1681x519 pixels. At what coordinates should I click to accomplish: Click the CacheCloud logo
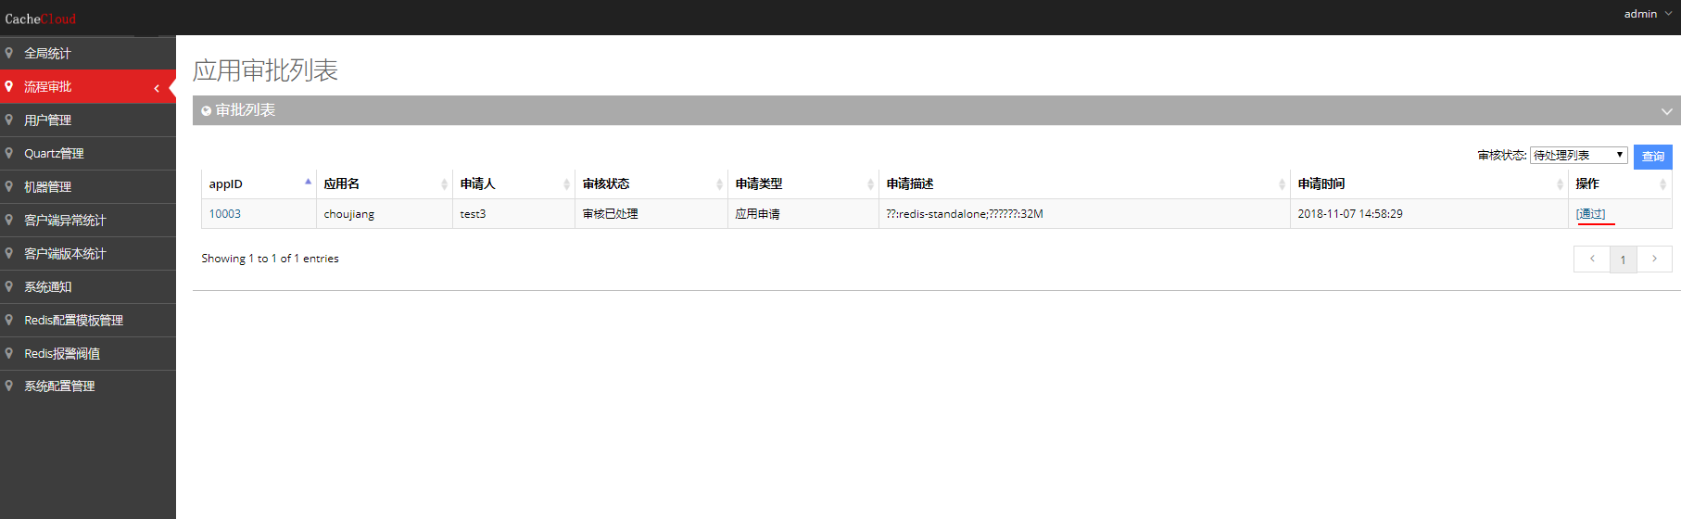pos(41,19)
